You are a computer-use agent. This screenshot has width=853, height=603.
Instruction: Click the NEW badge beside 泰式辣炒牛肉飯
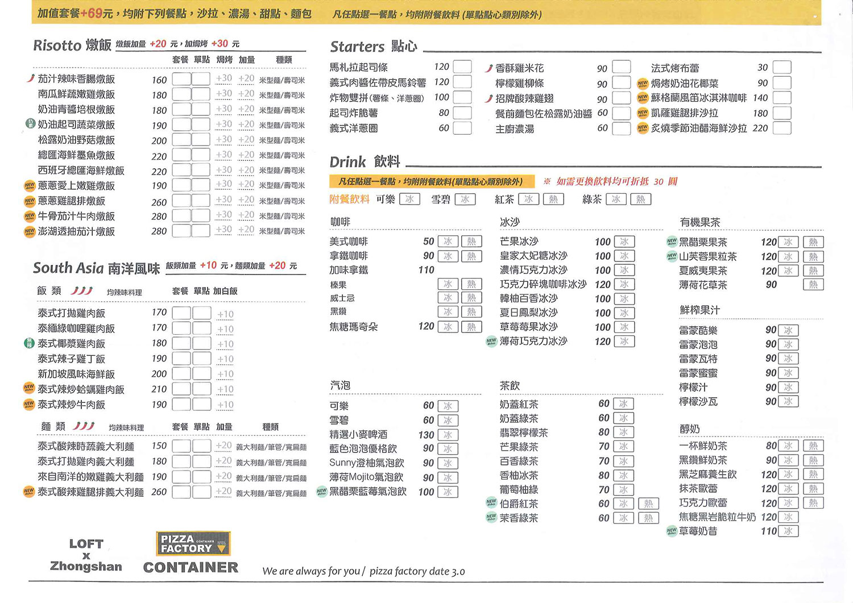[29, 405]
